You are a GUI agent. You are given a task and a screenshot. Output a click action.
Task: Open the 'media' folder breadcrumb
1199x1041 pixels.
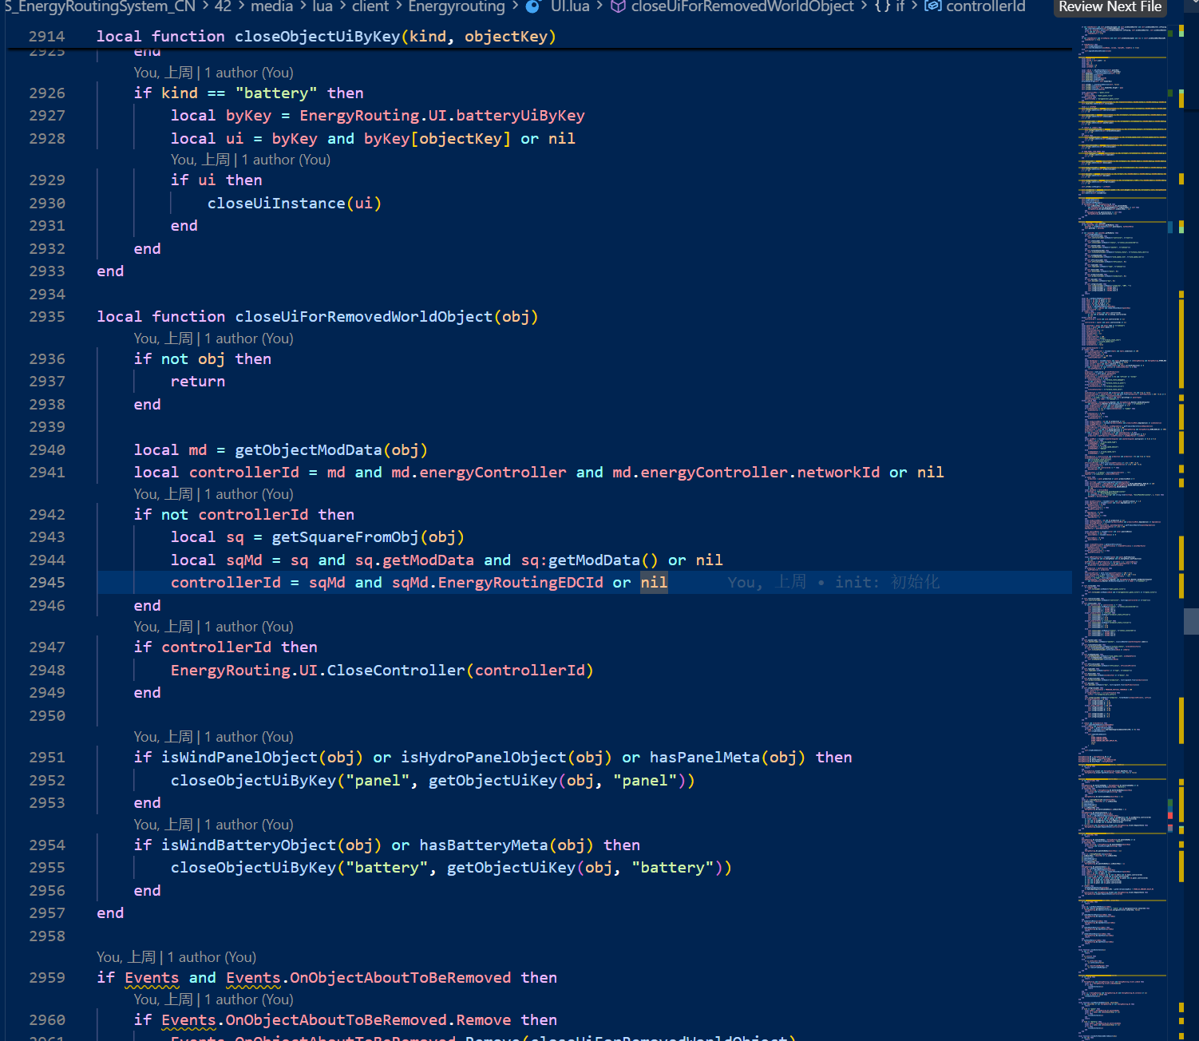(x=272, y=7)
